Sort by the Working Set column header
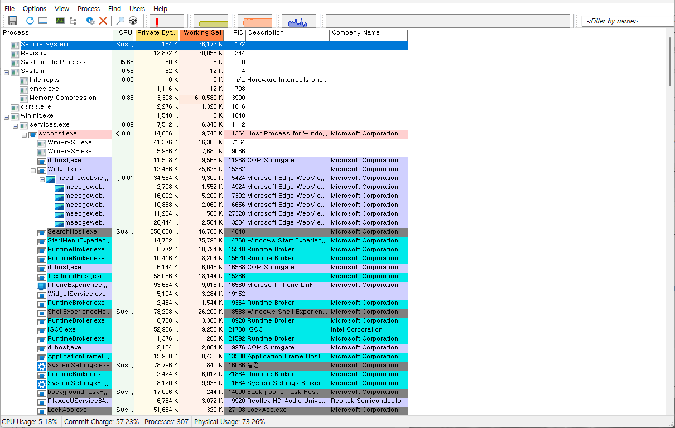Screen dimensions: 675x428 coord(201,33)
